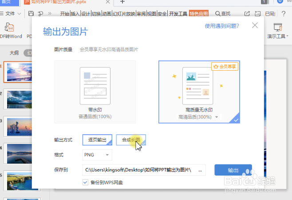
Task: Select 合成长图 output mode
Action: click(131, 140)
